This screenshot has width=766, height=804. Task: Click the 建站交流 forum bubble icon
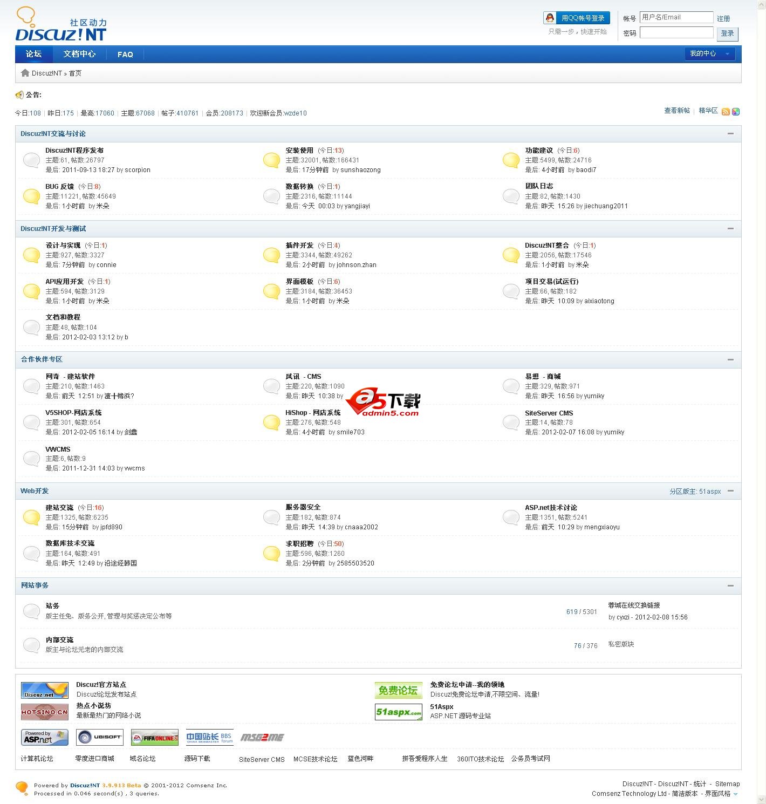[x=32, y=517]
